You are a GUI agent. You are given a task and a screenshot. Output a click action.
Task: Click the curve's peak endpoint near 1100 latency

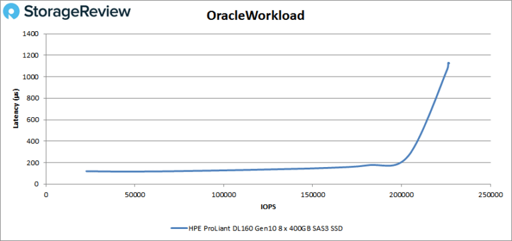[449, 63]
